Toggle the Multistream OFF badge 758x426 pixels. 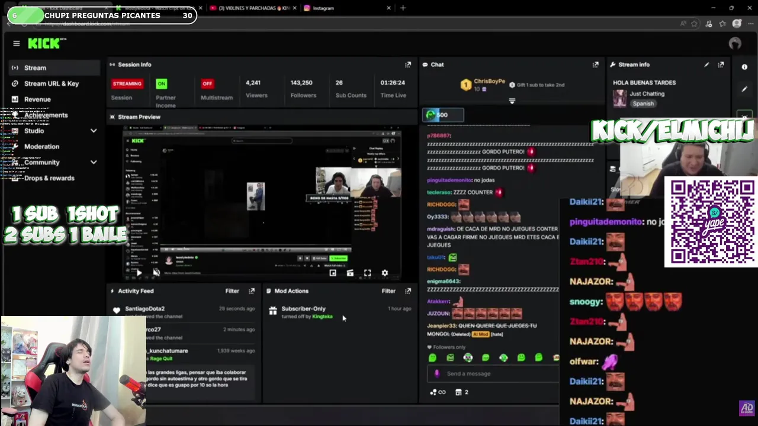207,83
